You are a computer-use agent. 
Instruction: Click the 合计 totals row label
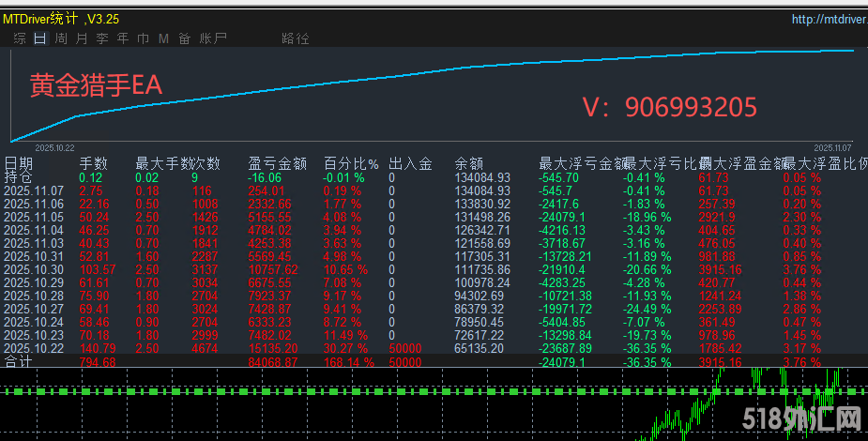point(18,362)
